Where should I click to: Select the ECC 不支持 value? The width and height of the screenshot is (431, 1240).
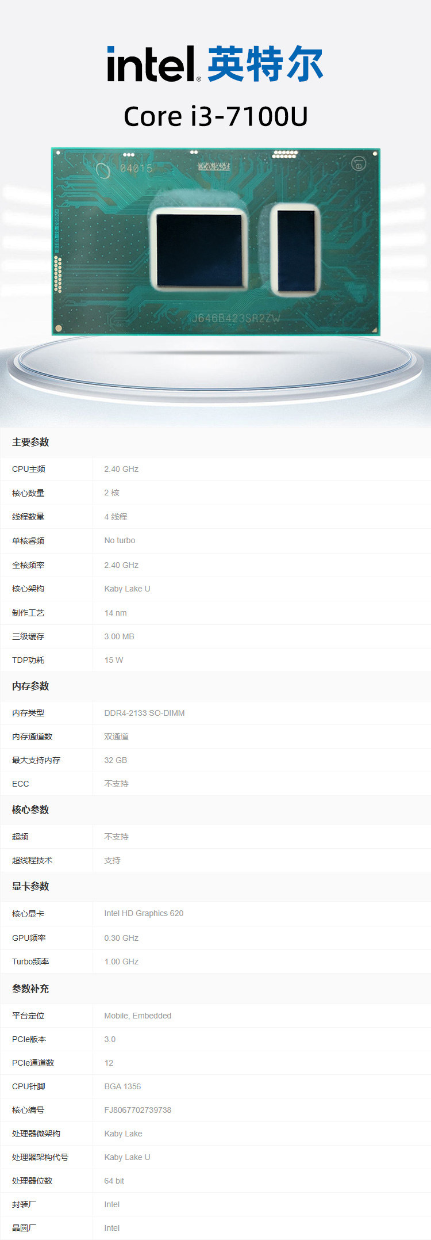pyautogui.click(x=116, y=784)
